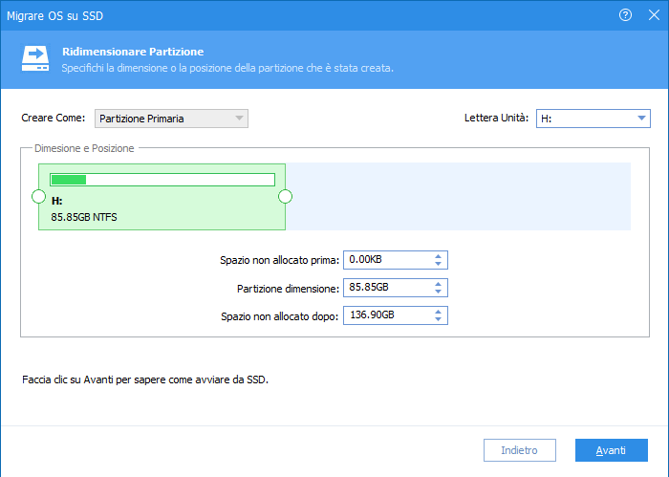Increase Partizione dimensione with up arrow
This screenshot has height=477, width=669.
click(438, 284)
